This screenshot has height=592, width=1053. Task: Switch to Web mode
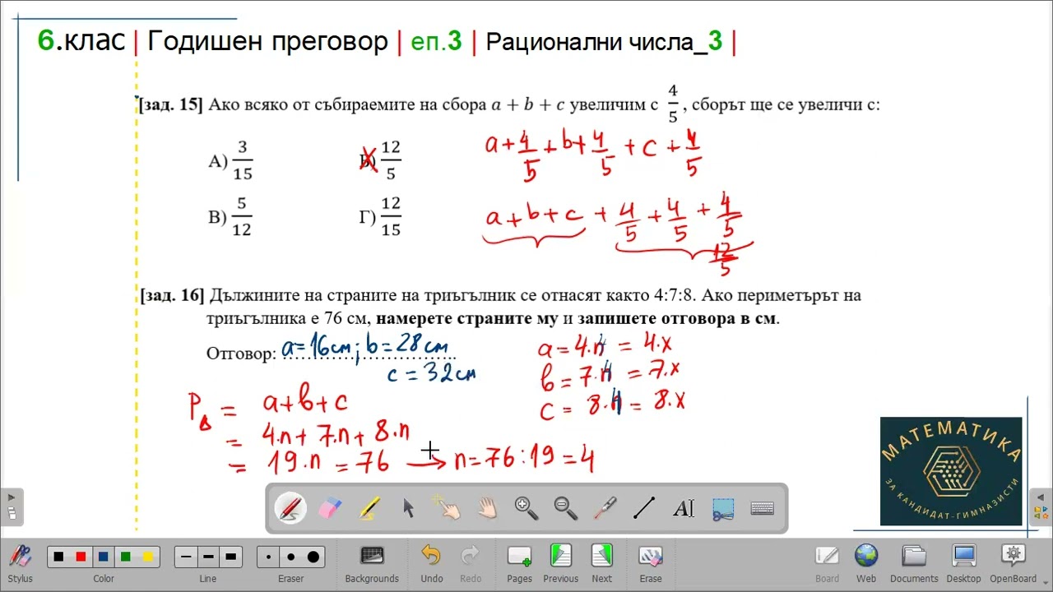pos(866,563)
